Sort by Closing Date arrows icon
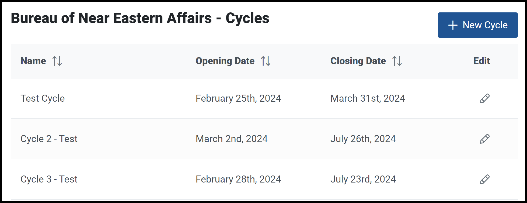This screenshot has height=203, width=527. pyautogui.click(x=397, y=61)
